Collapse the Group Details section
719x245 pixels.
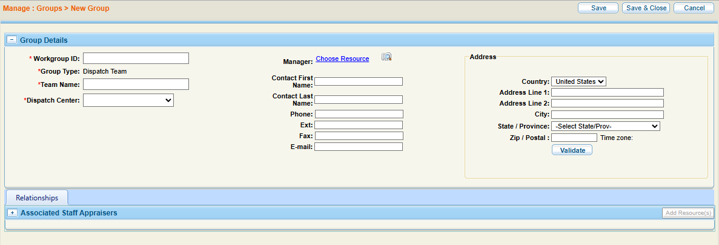click(12, 40)
